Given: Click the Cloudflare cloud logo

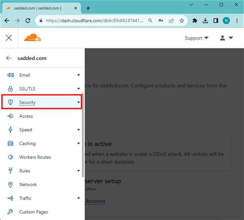Looking at the screenshot, I should [x=32, y=37].
